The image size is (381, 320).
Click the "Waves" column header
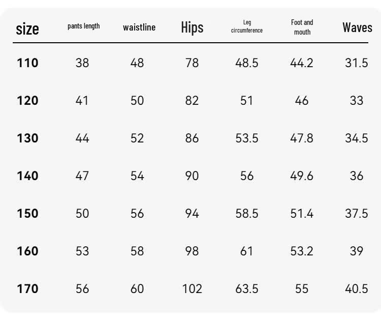pos(357,27)
